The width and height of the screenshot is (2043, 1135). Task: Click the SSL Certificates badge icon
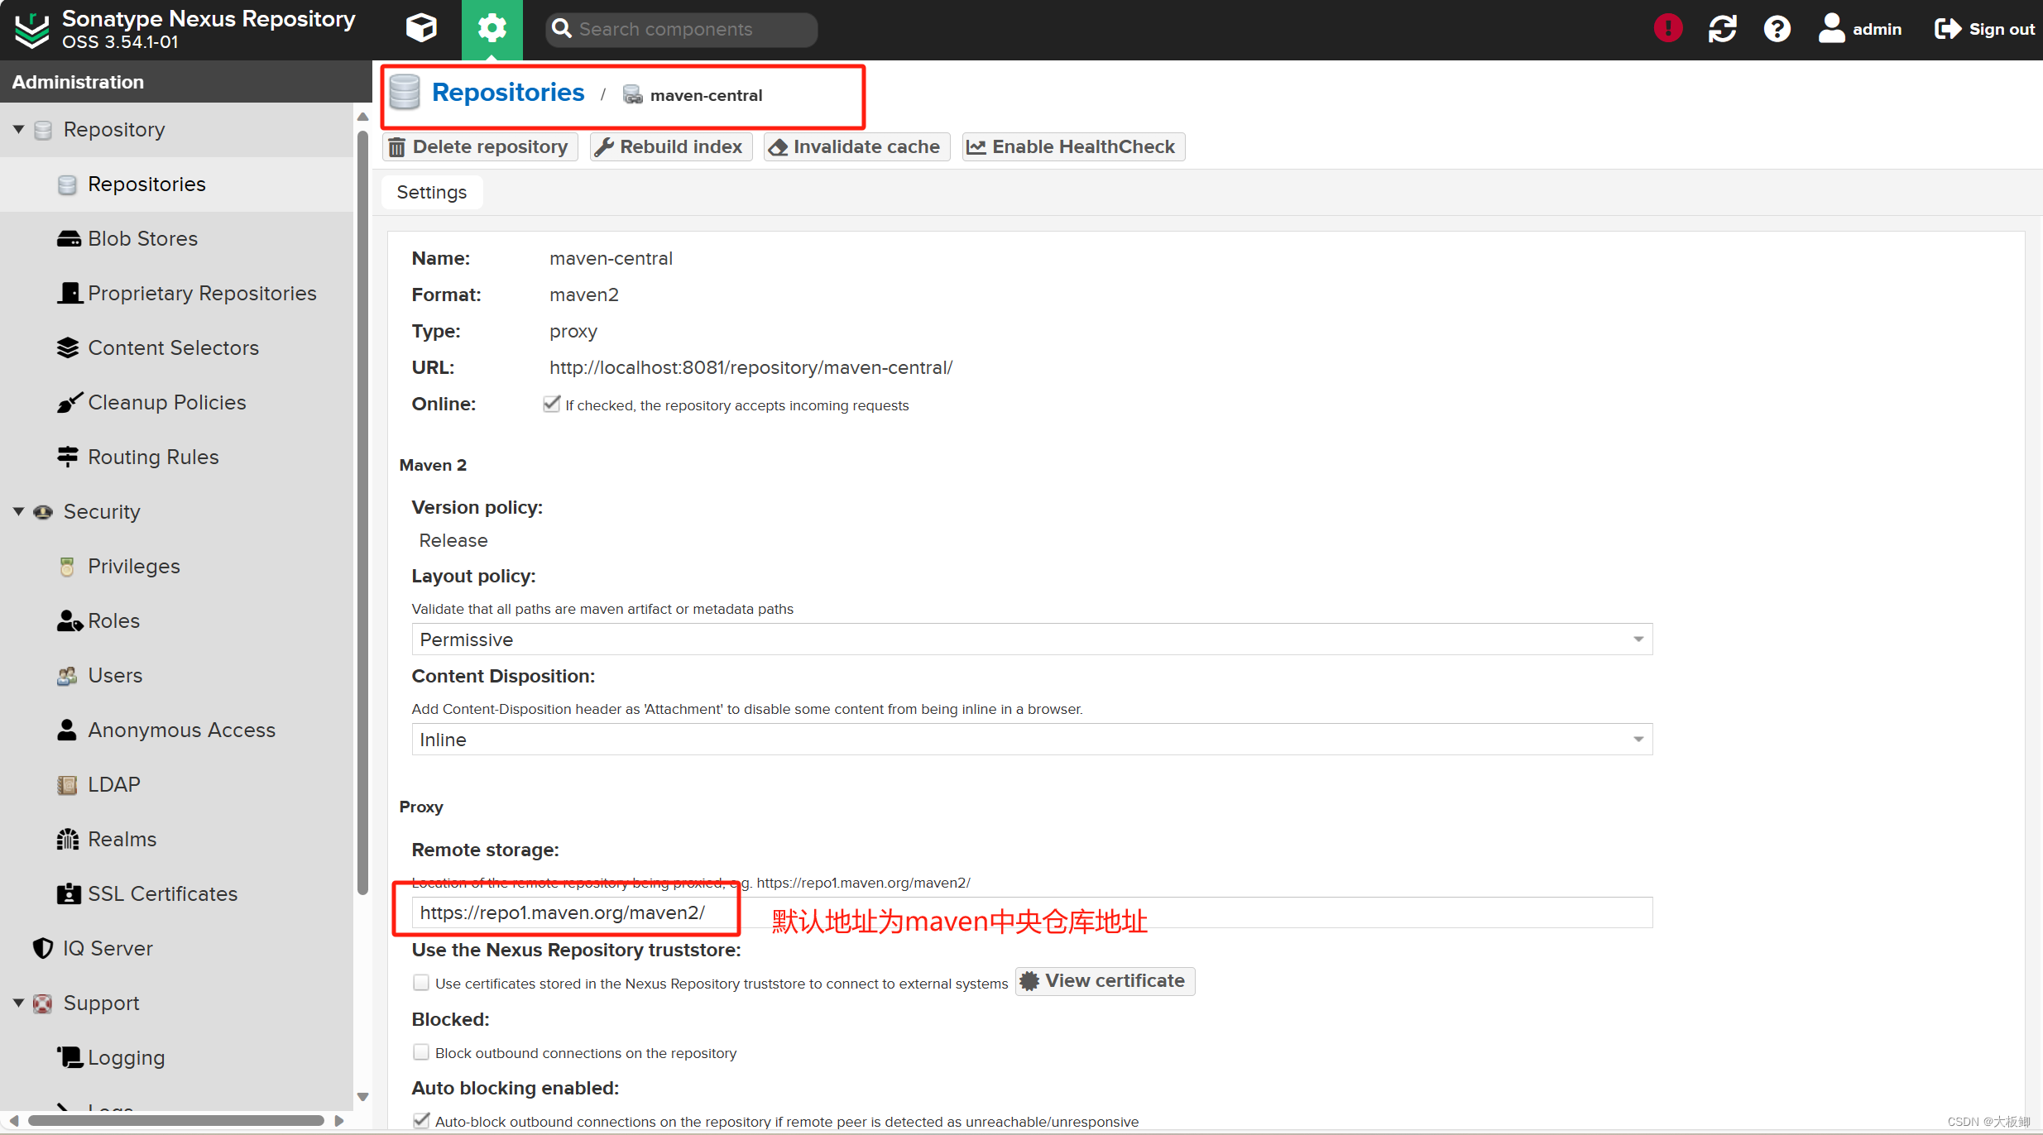(x=69, y=893)
